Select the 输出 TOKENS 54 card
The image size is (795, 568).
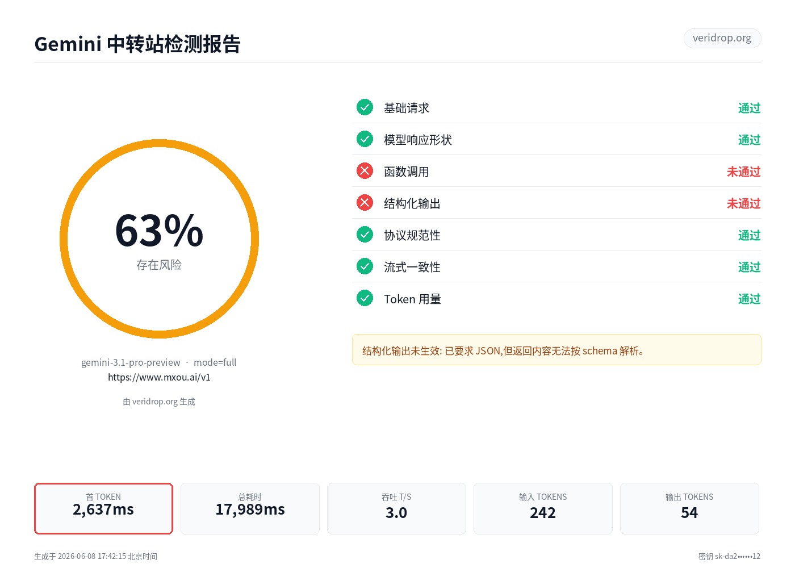[689, 508]
